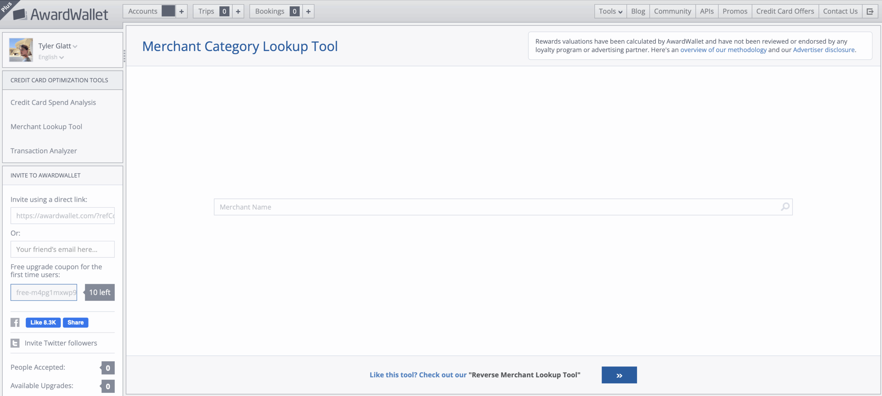The image size is (882, 396).
Task: Open Credit Card Spend Analysis
Action: 53,102
